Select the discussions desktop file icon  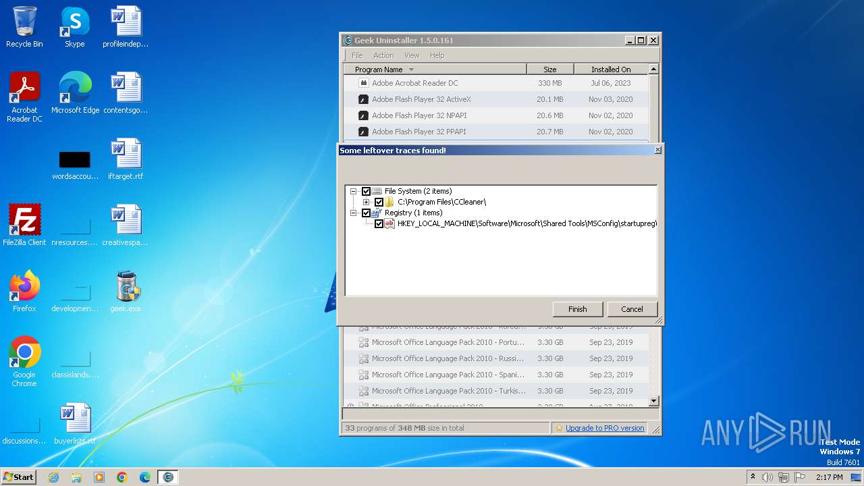point(24,428)
